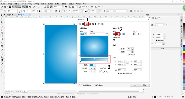Click the Save icon in top toolbar
Image resolution: width=185 pixels, height=99 pixels.
click(10, 7)
